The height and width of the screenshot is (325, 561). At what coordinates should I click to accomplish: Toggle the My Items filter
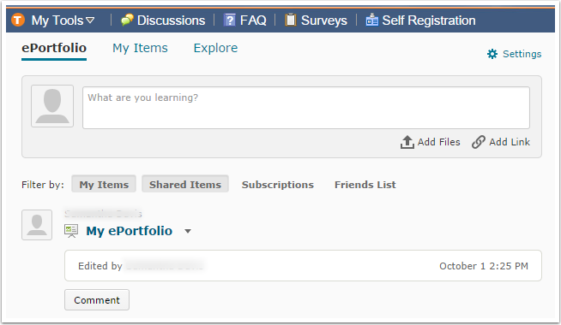coord(104,184)
